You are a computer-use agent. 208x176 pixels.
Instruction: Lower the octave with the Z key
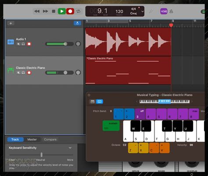click(133, 148)
